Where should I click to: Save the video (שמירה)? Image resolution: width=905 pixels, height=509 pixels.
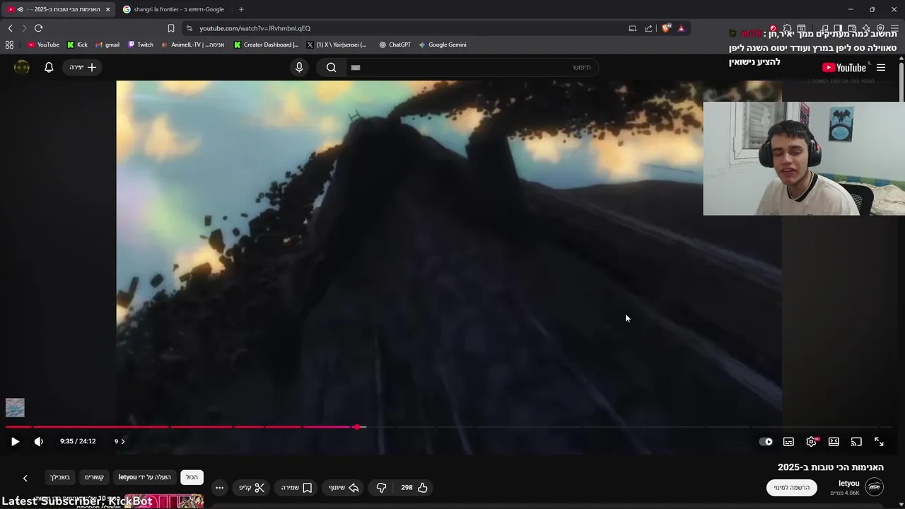296,487
